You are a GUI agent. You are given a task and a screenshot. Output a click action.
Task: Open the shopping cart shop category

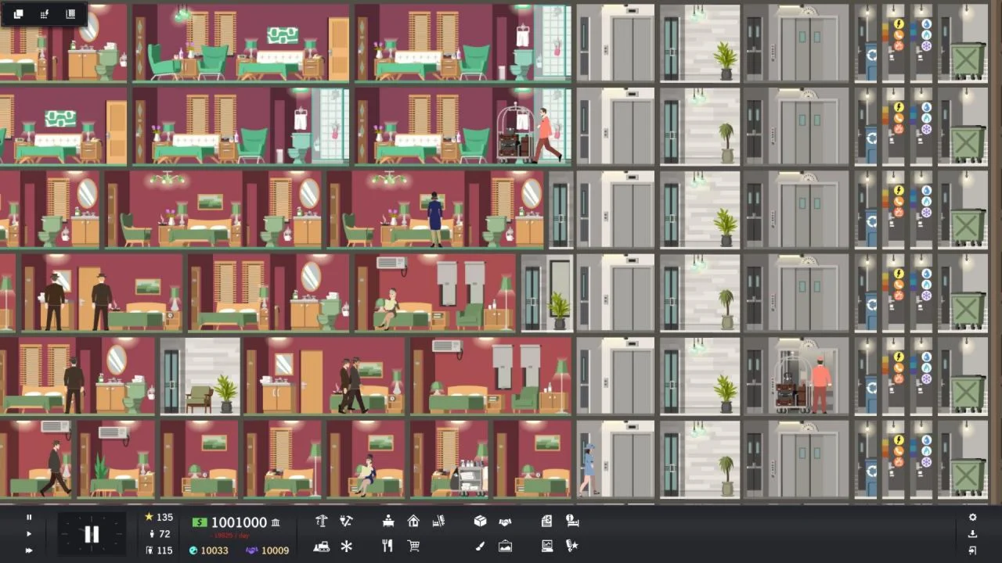tap(413, 546)
